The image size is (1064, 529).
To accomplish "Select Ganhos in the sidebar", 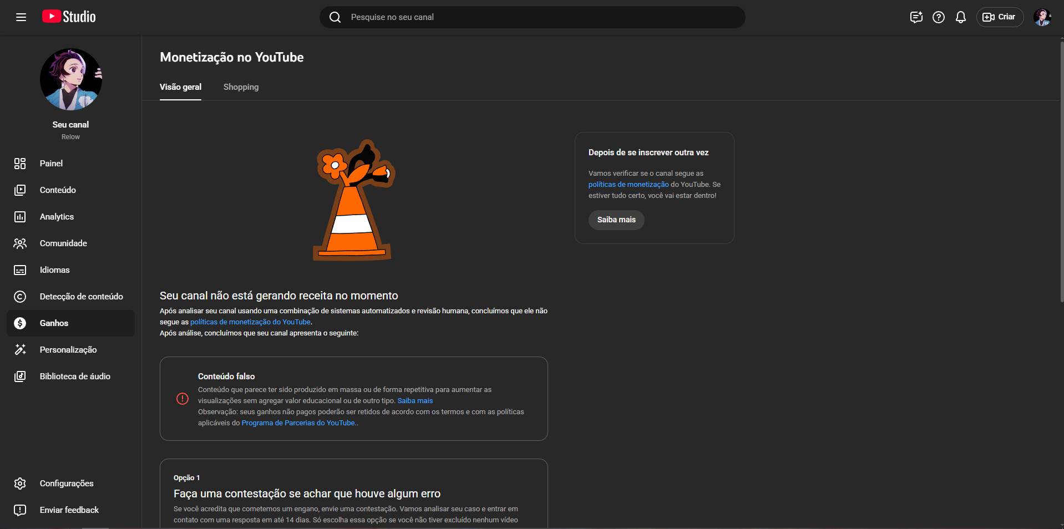I will (x=70, y=323).
